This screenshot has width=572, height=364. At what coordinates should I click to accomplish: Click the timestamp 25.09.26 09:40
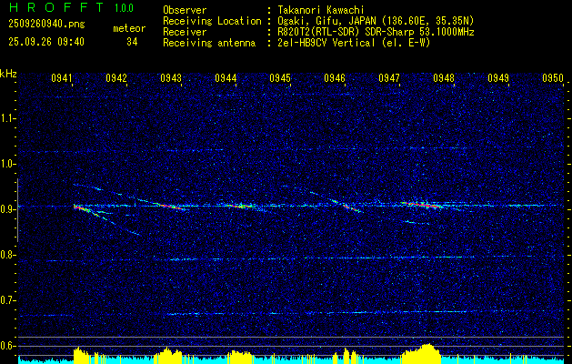click(46, 42)
